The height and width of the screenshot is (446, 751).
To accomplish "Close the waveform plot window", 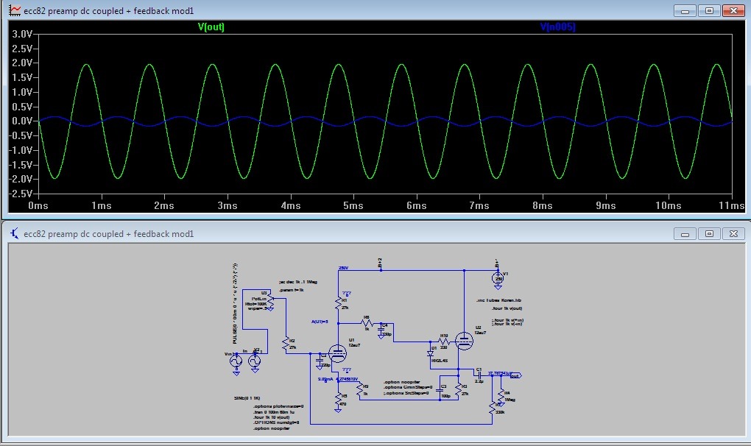I will click(x=733, y=10).
